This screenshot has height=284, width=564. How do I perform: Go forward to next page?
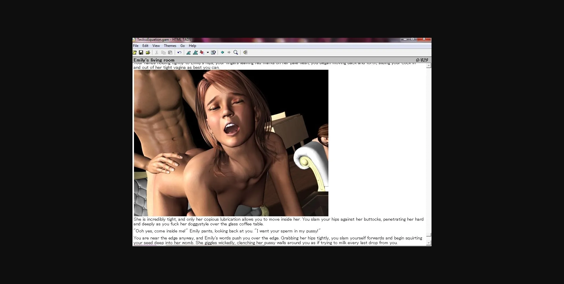[x=229, y=52]
